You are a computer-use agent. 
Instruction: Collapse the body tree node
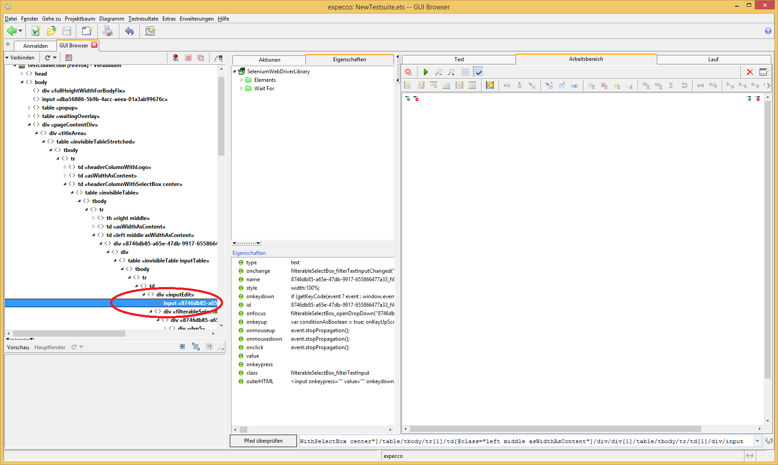pyautogui.click(x=22, y=82)
